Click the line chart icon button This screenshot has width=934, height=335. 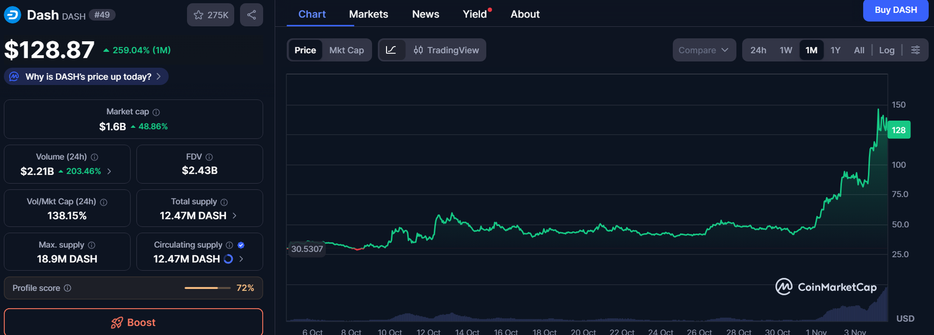[x=391, y=50]
